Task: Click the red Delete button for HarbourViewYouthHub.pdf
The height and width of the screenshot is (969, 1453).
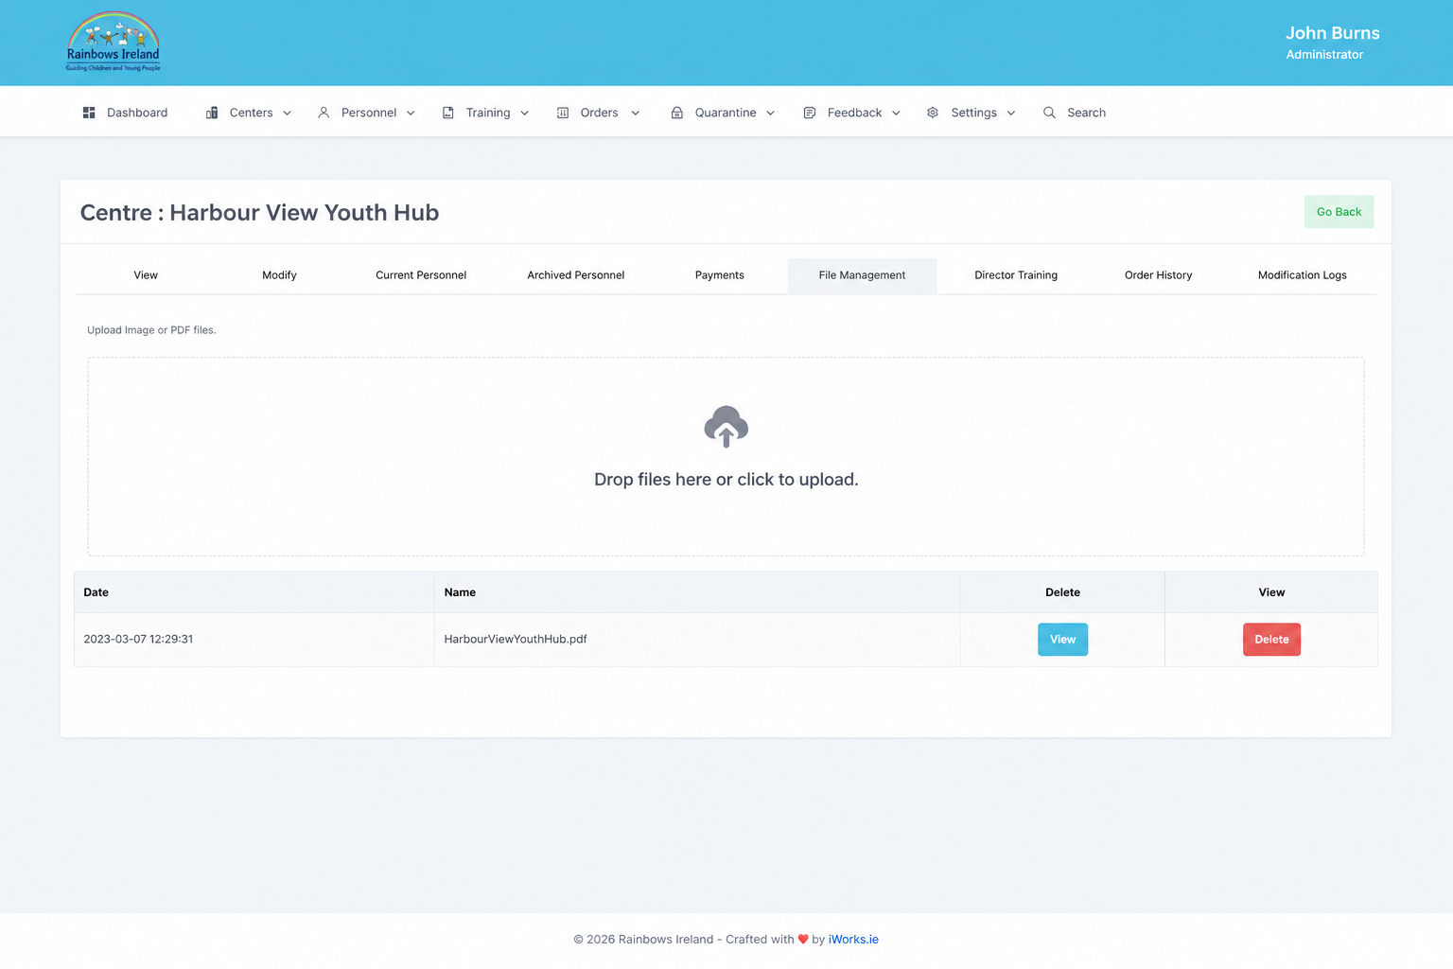Action: (1271, 640)
